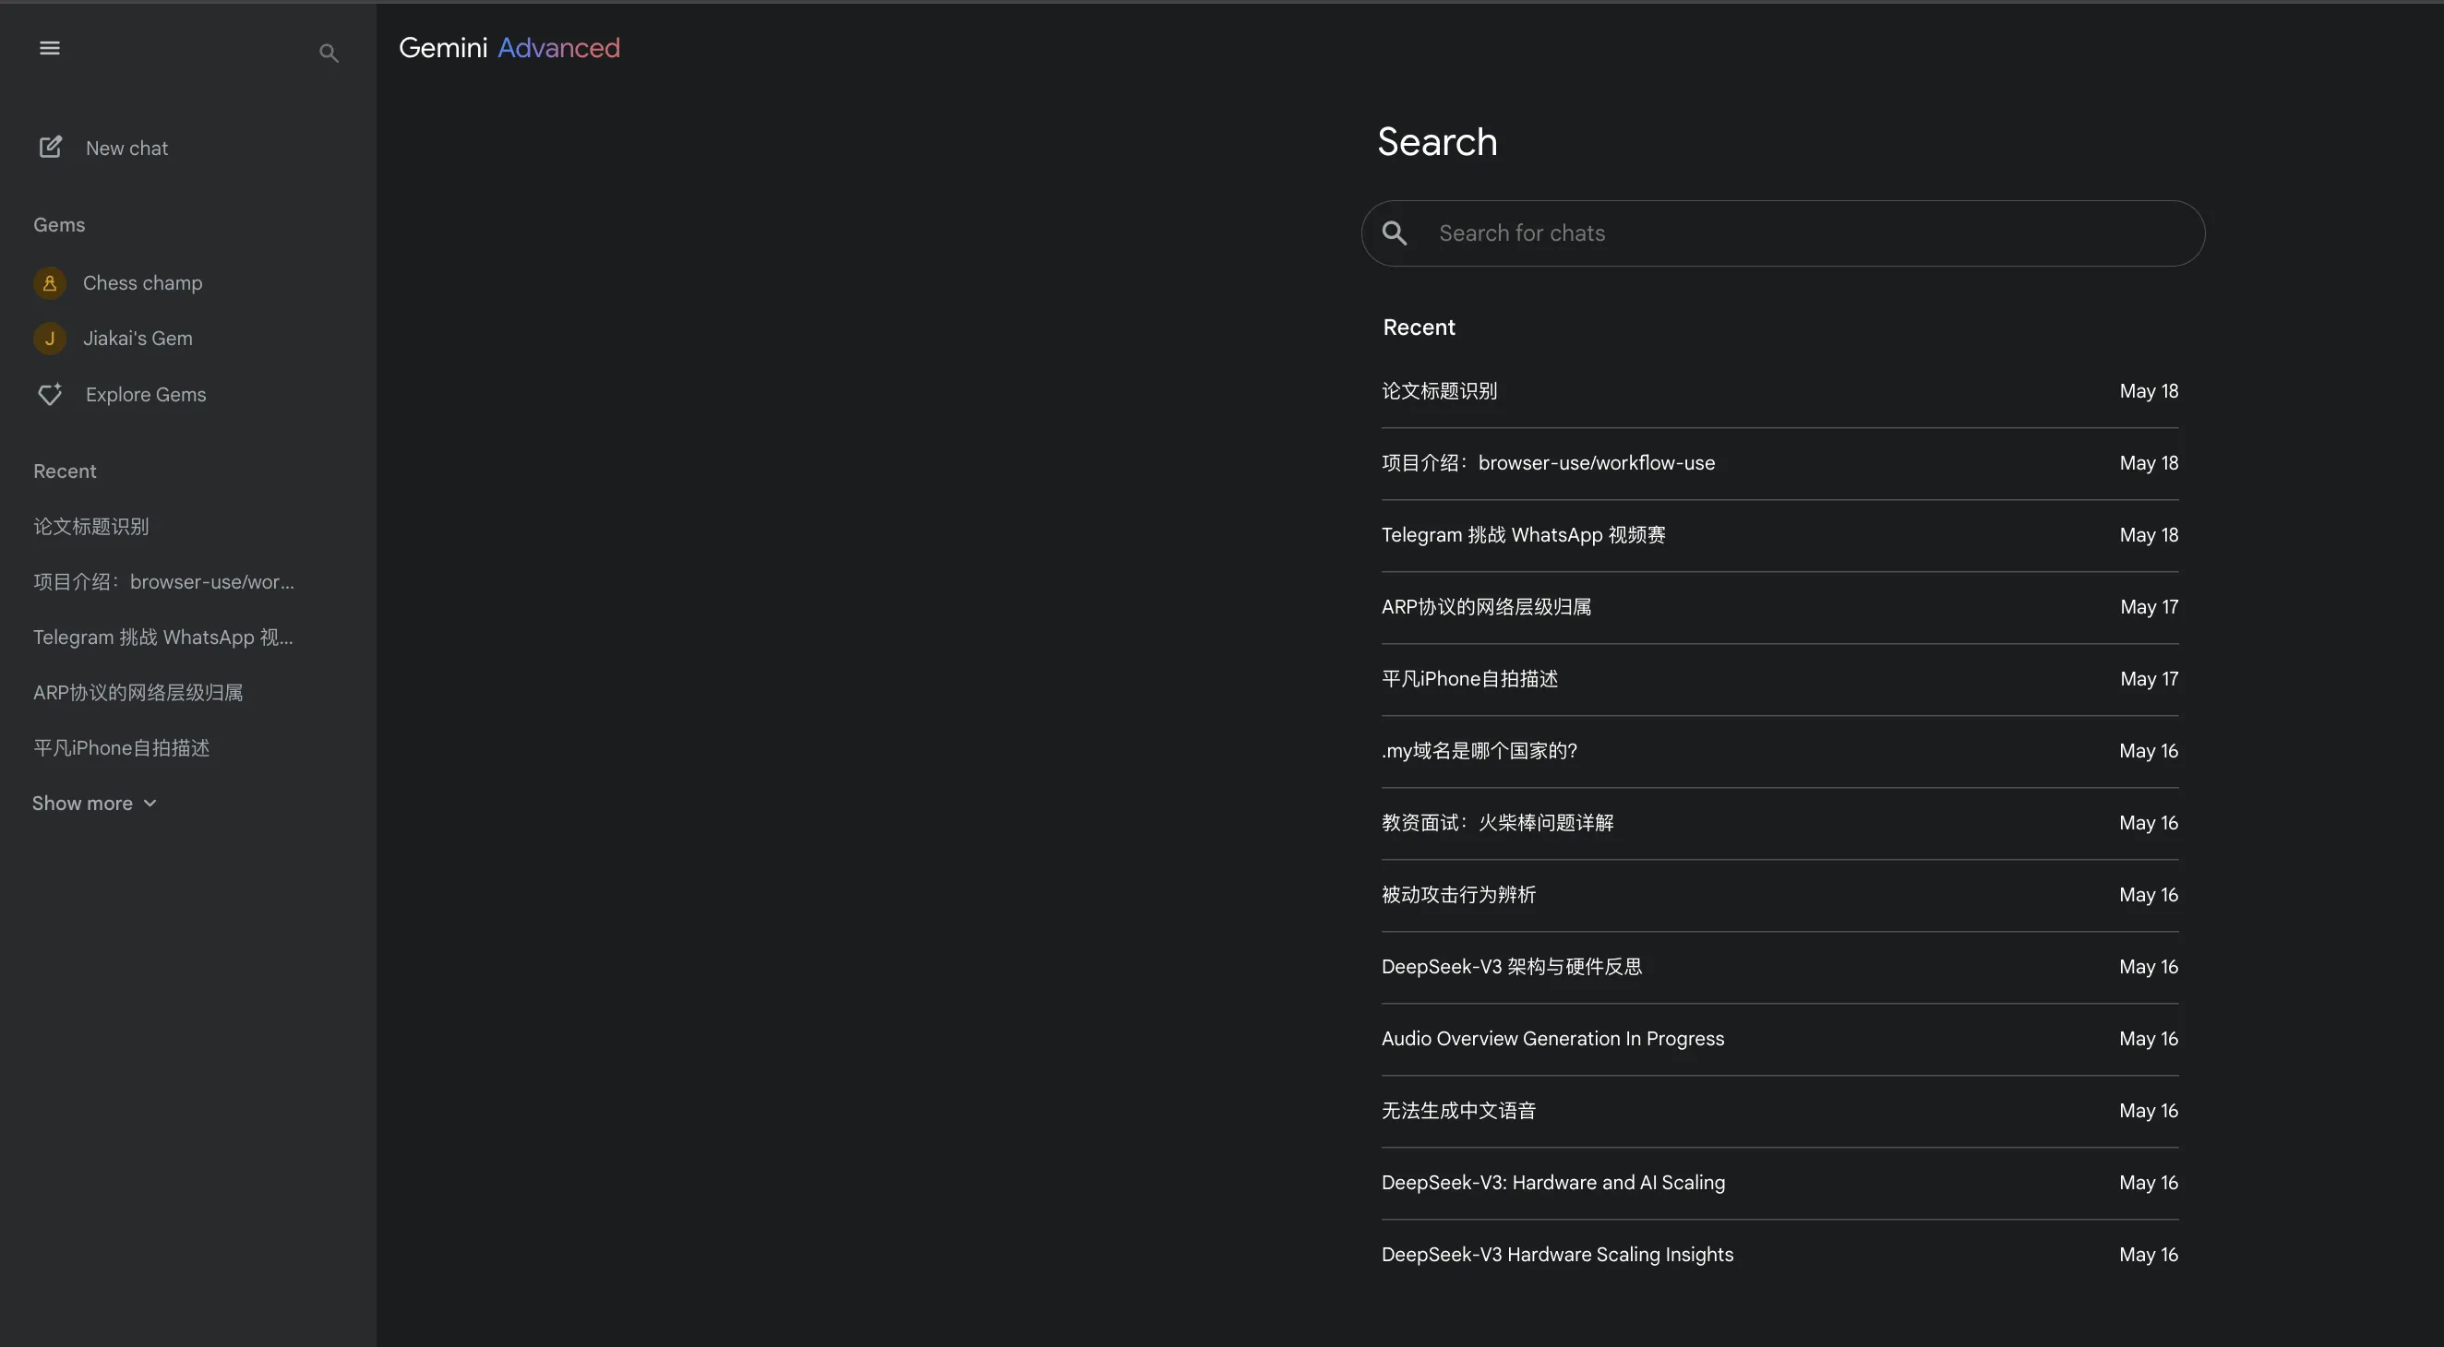Open result 项目介绍: browser-use/workflow-use
Image resolution: width=2444 pixels, height=1347 pixels.
1779,463
